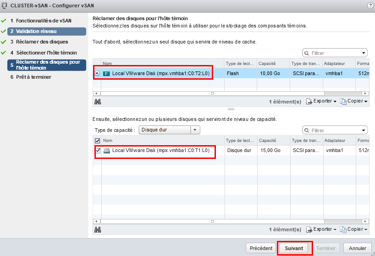Click the upper Filtrer input field
Image resolution: width=375 pixels, height=256 pixels.
tap(335, 53)
